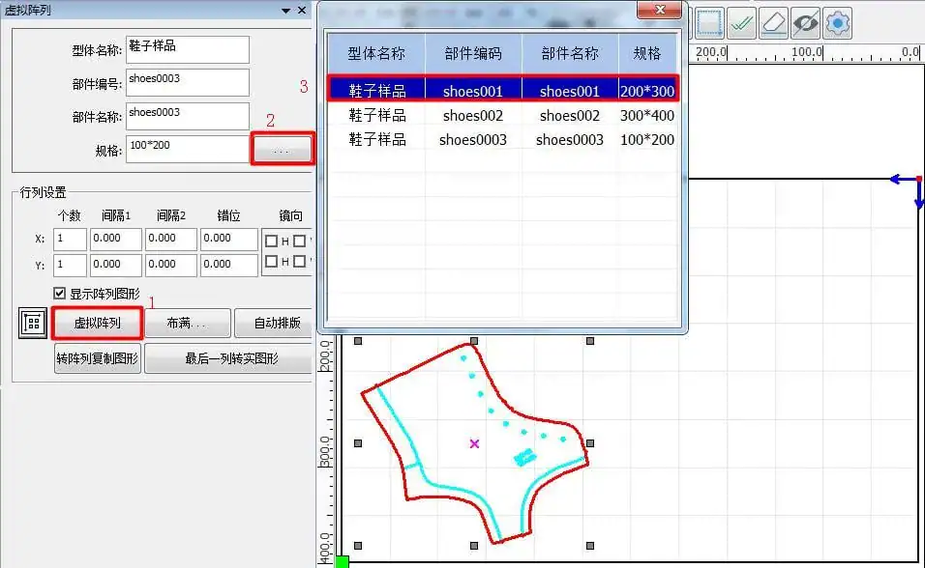Focus the 部件编号 input field
The height and width of the screenshot is (568, 925).
[188, 82]
